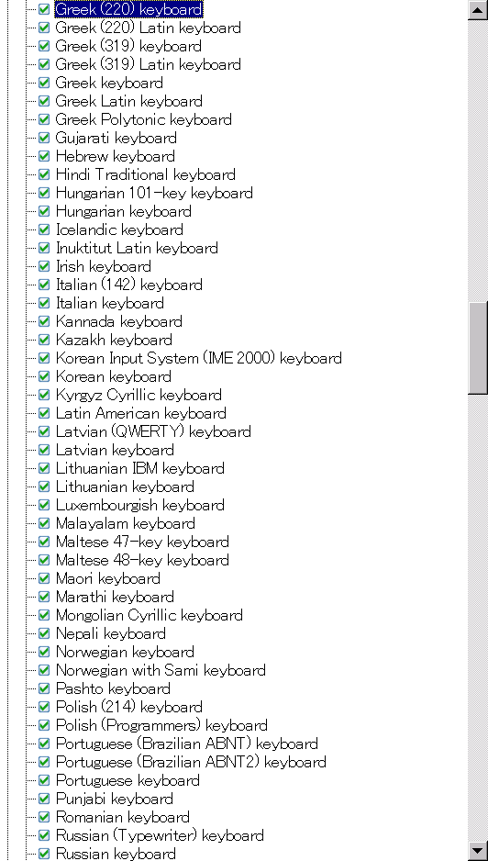Select Luxembourgish keyboard row
Viewport: 488px width, 861px height.
tap(140, 505)
